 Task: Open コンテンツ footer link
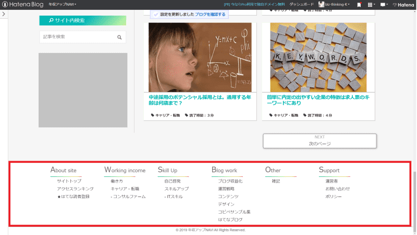coord(228,197)
